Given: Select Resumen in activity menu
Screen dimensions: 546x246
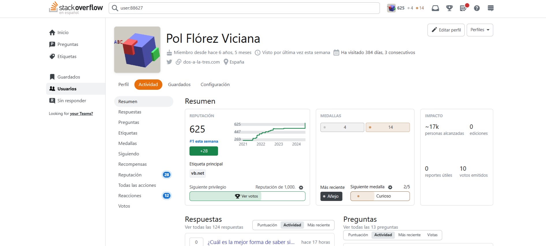Looking at the screenshot, I should tap(144, 101).
